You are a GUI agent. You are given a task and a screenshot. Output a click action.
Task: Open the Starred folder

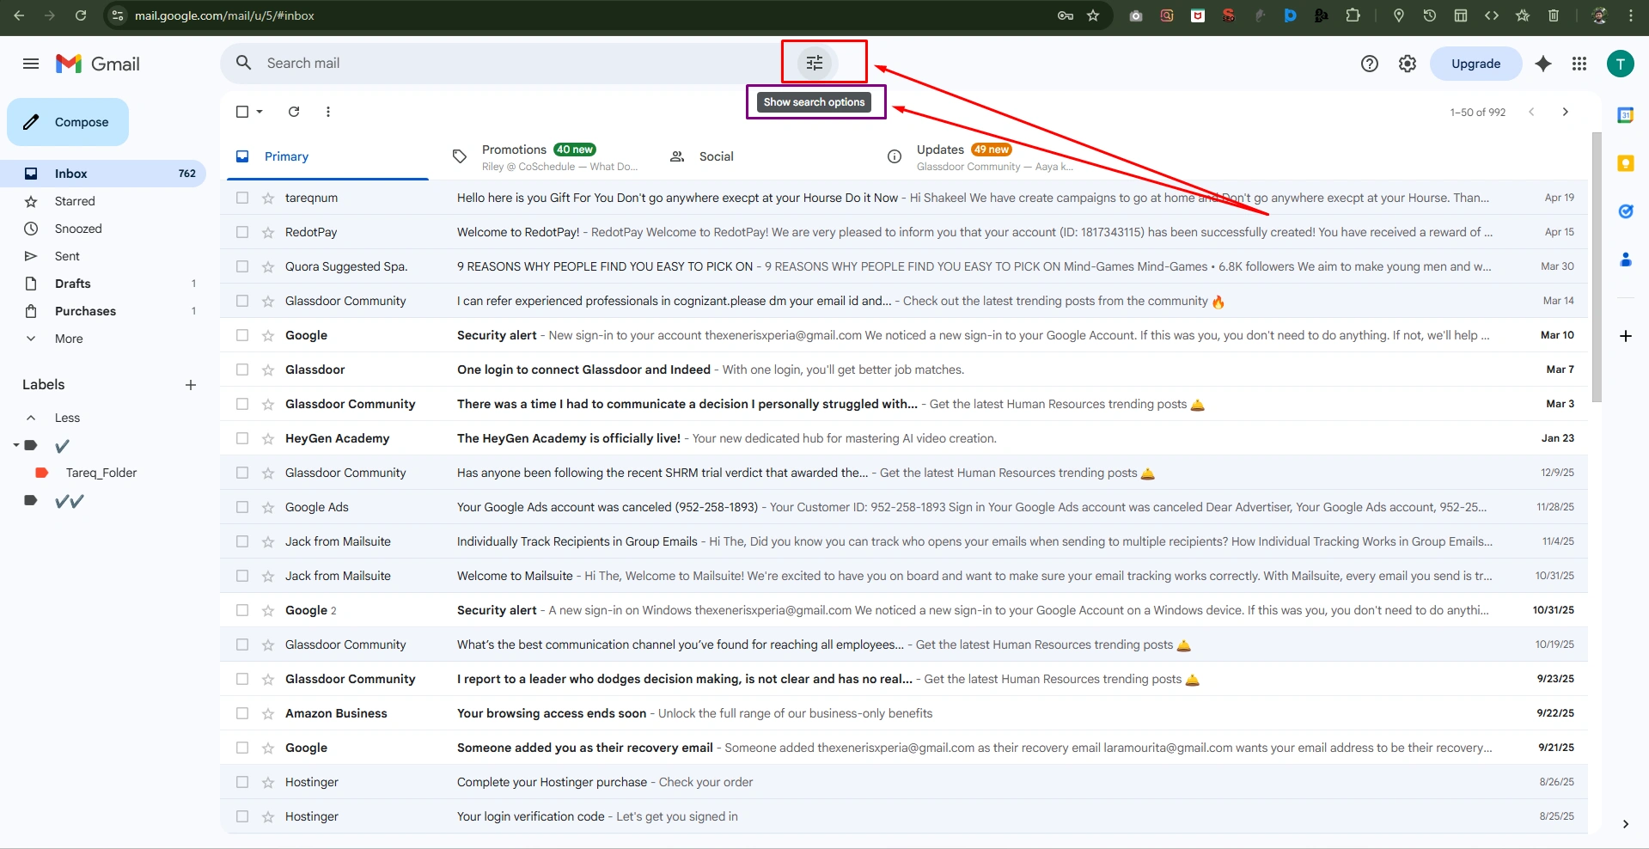103,201
